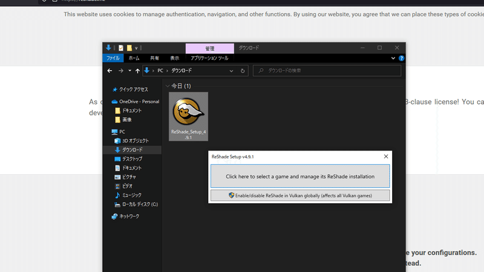The width and height of the screenshot is (484, 272).
Task: Minimize the Explorer window
Action: coord(362,48)
